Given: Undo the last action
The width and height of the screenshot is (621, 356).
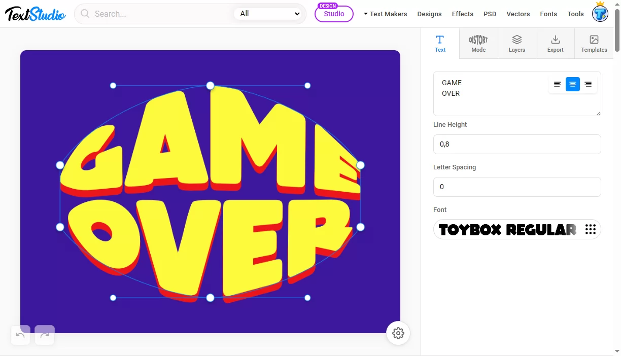Looking at the screenshot, I should [x=20, y=335].
